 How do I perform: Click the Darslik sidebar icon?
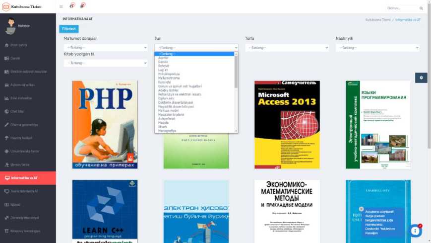(6, 59)
